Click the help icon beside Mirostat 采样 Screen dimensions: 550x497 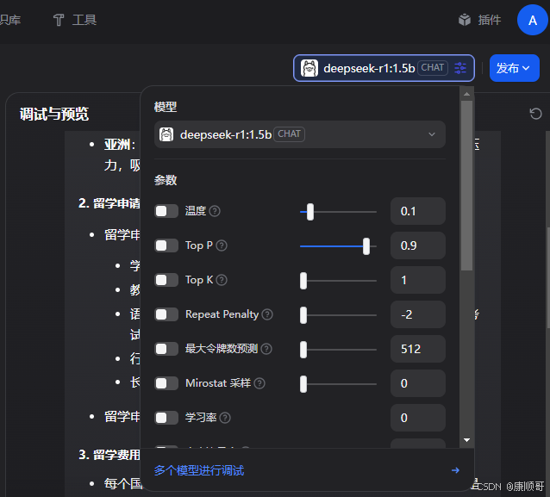259,383
